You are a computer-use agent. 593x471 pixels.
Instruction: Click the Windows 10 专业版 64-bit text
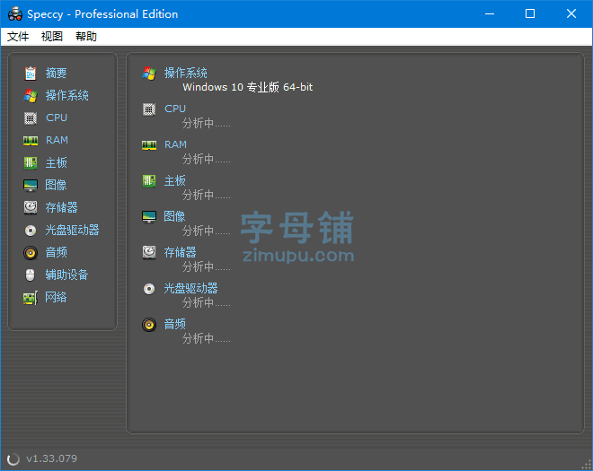tap(248, 87)
